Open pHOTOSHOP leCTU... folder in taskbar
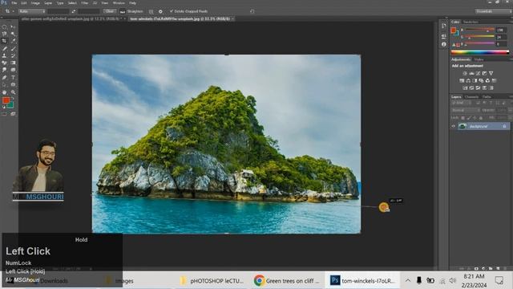Image resolution: width=513 pixels, height=289 pixels. pos(212,281)
